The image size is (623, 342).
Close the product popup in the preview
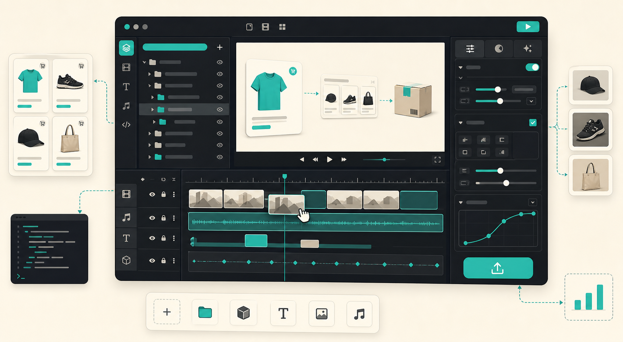(x=372, y=82)
